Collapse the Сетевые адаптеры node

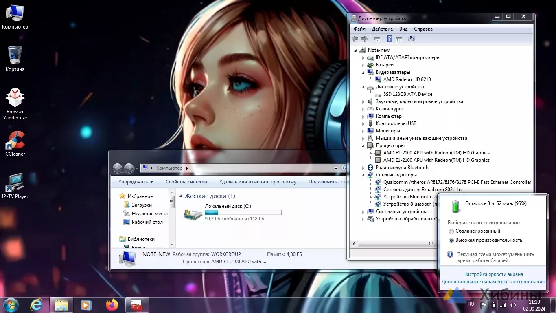pos(363,175)
